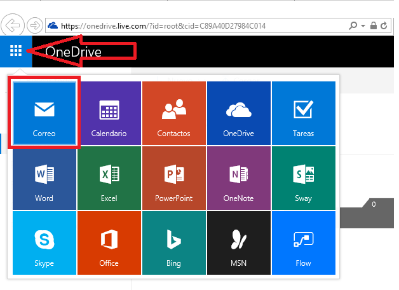Click the address bar search magnifier icon

[353, 25]
